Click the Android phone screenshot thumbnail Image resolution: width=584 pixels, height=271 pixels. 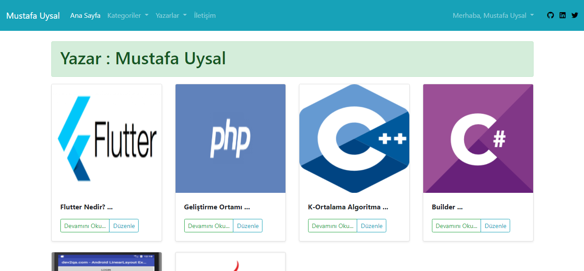[106, 261]
